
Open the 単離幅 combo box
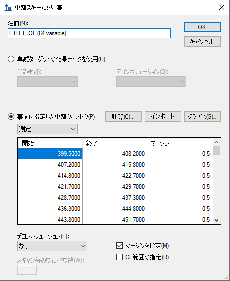pos(47,82)
